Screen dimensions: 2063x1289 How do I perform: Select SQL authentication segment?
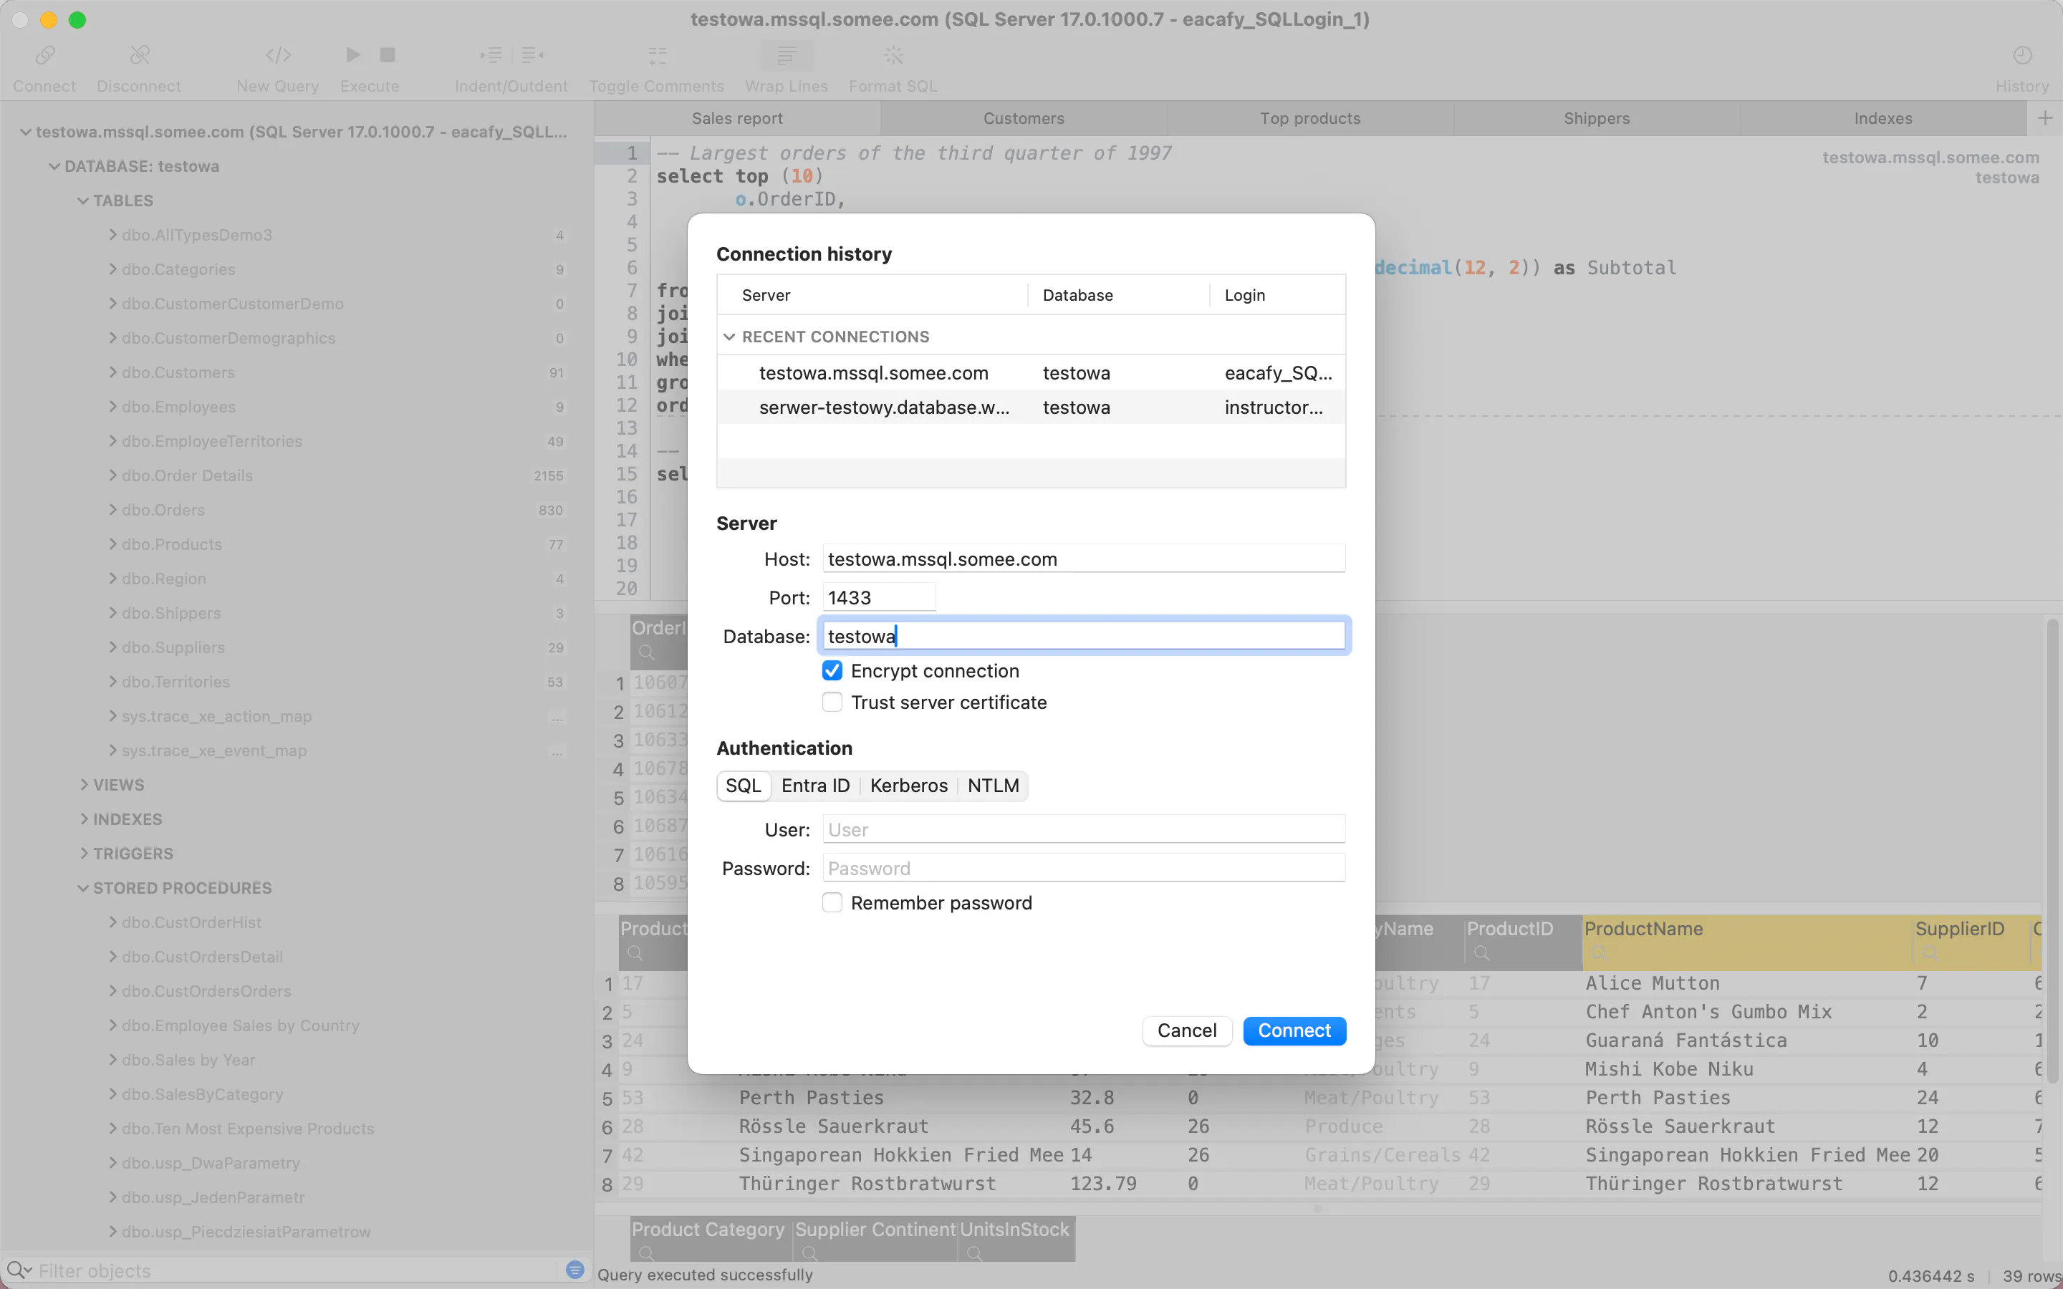click(744, 785)
